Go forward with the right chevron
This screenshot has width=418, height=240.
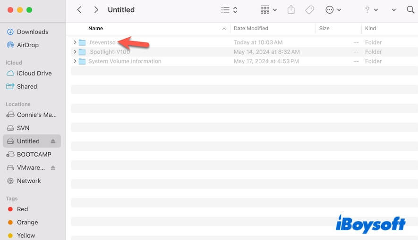click(x=96, y=10)
